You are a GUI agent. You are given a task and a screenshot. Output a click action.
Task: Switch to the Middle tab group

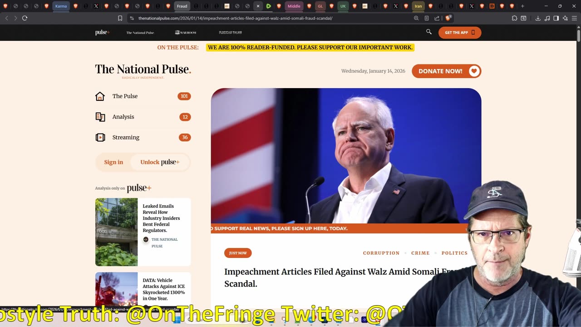click(x=294, y=6)
